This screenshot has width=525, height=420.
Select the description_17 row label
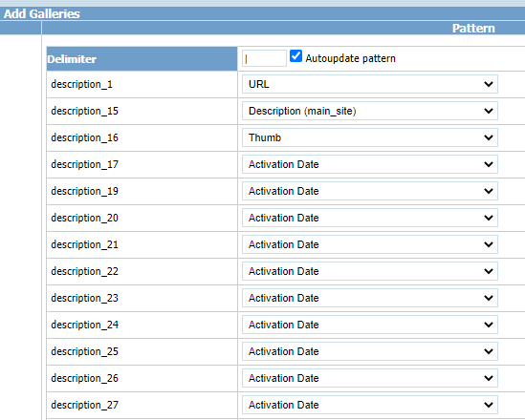pyautogui.click(x=84, y=165)
